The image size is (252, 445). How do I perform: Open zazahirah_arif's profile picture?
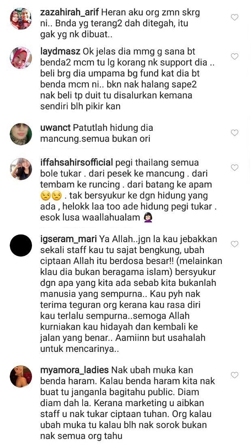tap(21, 19)
